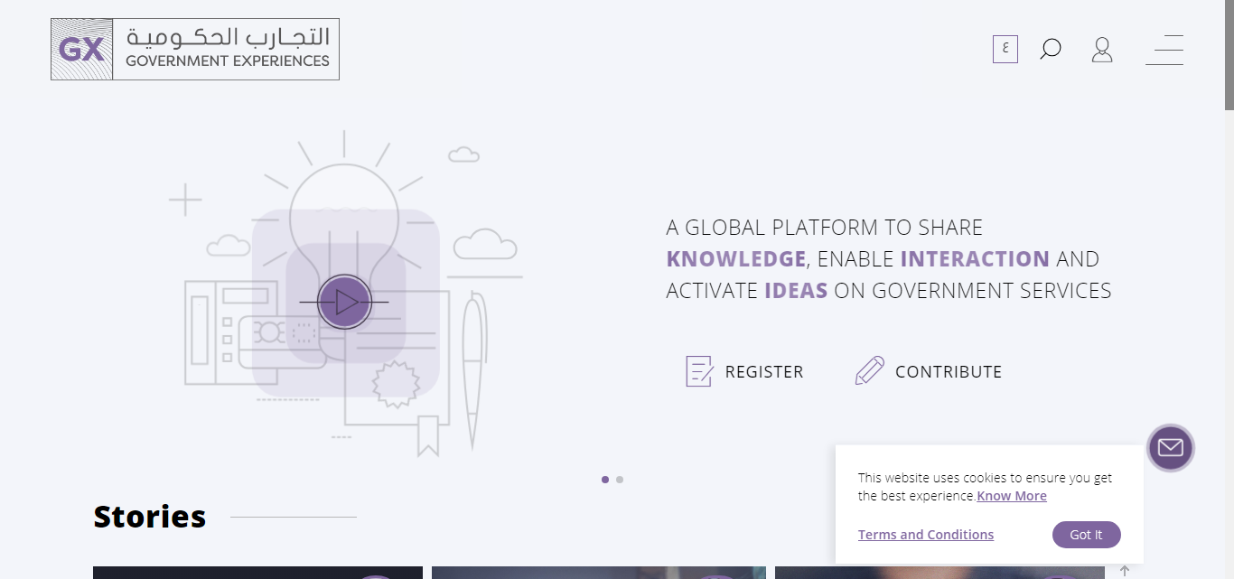This screenshot has width=1234, height=579.
Task: Open the floating mail envelope button
Action: [1170, 448]
